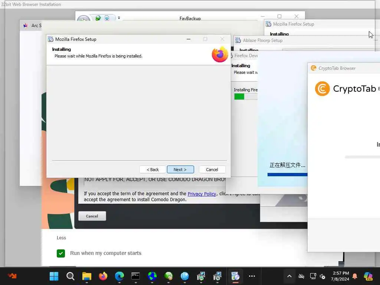Close the FavBackup window

[x=297, y=16]
